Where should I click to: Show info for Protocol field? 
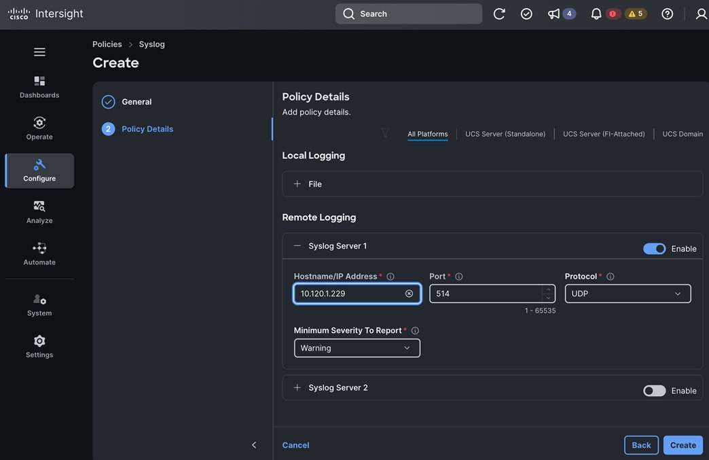pyautogui.click(x=610, y=277)
